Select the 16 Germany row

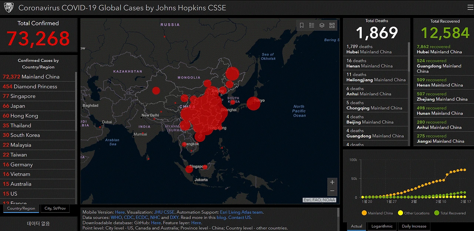point(38,164)
